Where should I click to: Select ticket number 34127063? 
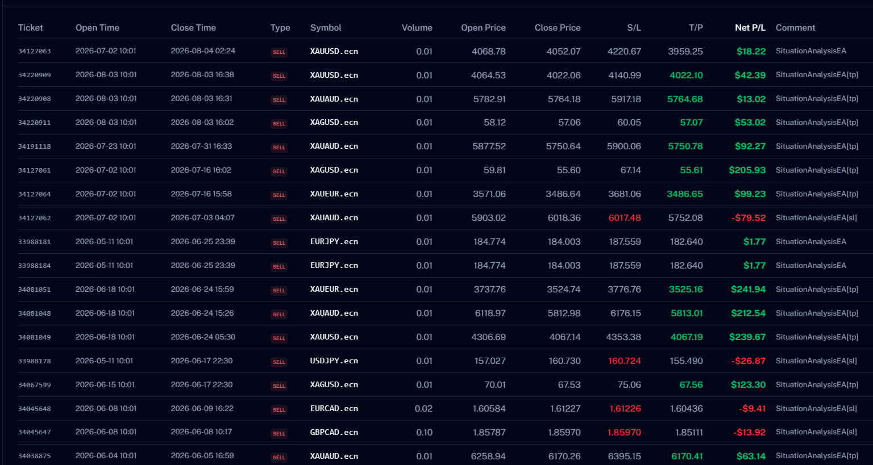click(x=35, y=51)
